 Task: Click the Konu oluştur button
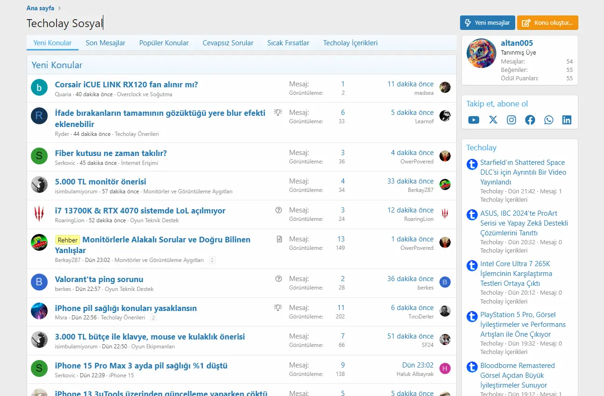[x=548, y=23]
